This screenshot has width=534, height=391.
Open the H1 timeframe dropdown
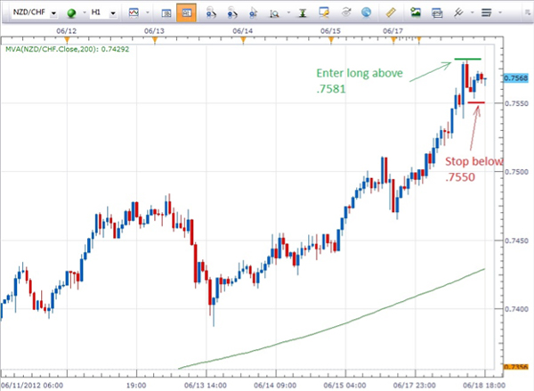click(111, 13)
